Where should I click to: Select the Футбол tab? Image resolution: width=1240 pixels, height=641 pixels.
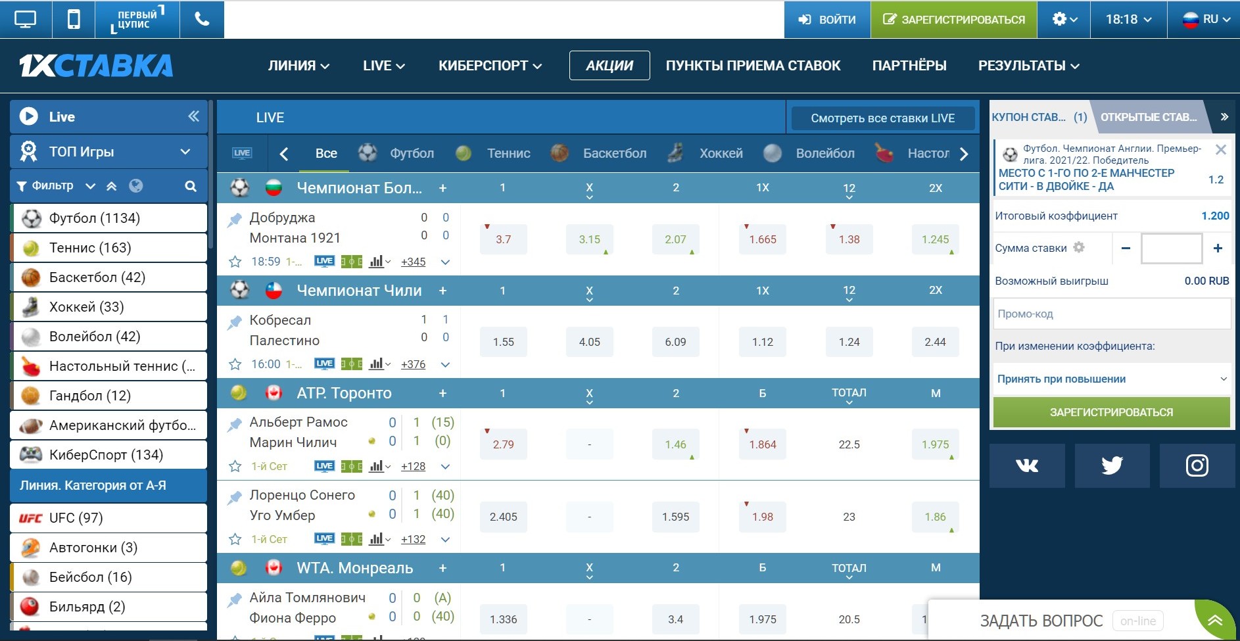coord(396,154)
